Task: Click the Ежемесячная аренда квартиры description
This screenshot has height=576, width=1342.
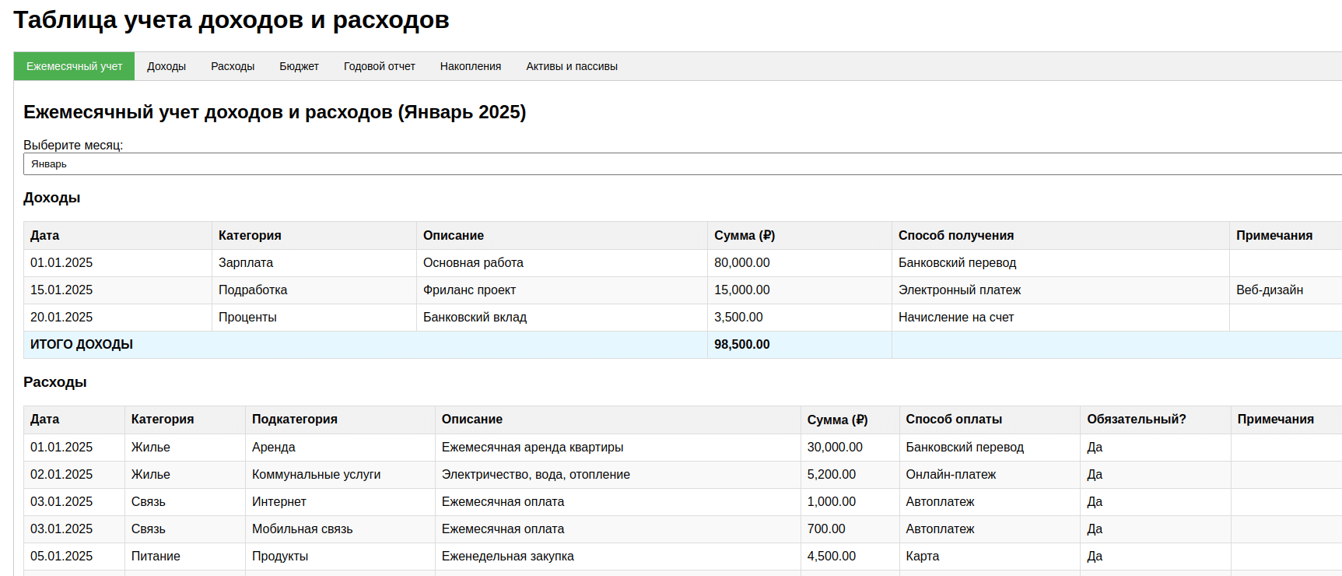Action: coord(532,448)
